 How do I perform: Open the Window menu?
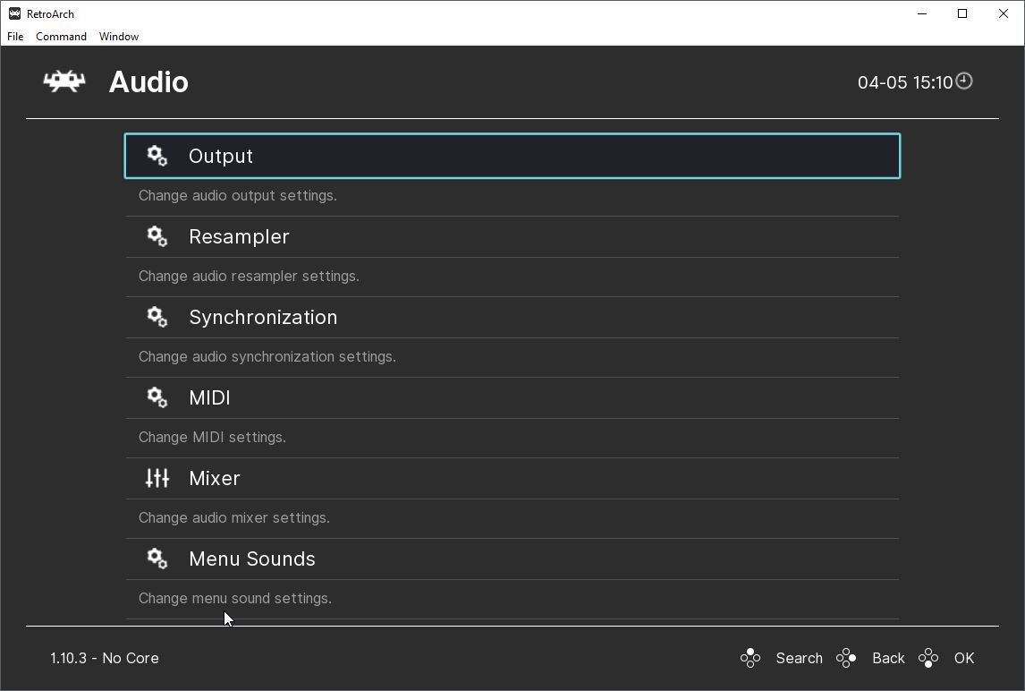click(x=119, y=37)
